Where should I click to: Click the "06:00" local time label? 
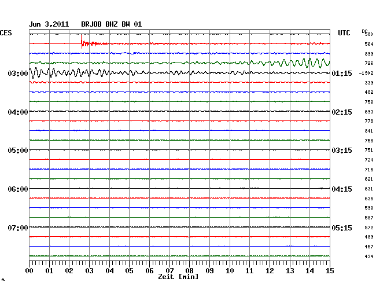tap(18, 189)
